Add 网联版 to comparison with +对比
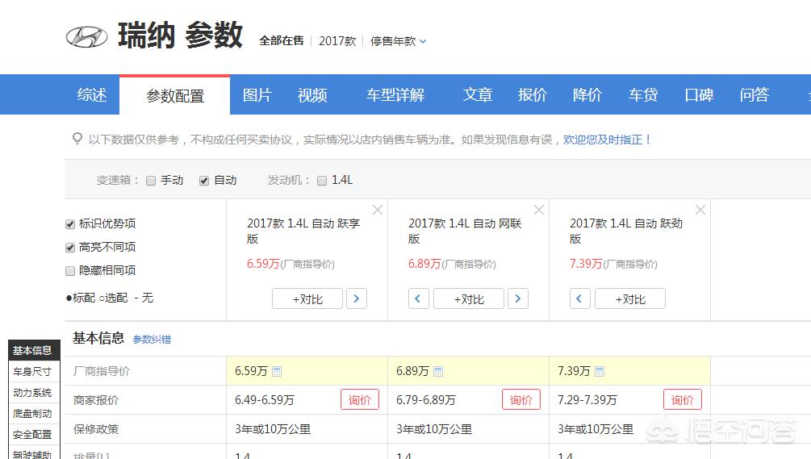The width and height of the screenshot is (811, 459). click(469, 298)
